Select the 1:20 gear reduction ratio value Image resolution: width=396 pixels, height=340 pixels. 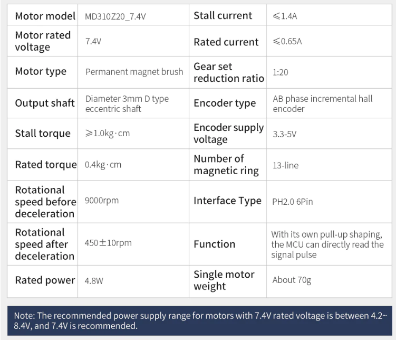[x=281, y=72]
